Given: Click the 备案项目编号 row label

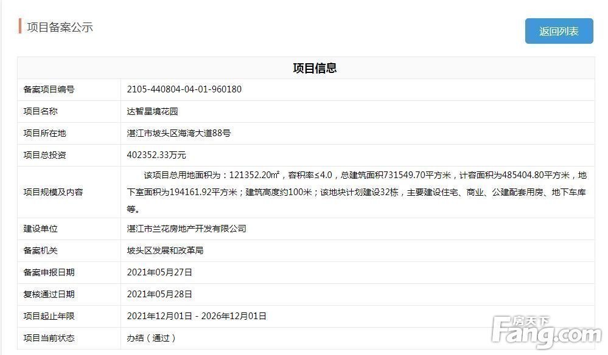Looking at the screenshot, I should pos(49,89).
